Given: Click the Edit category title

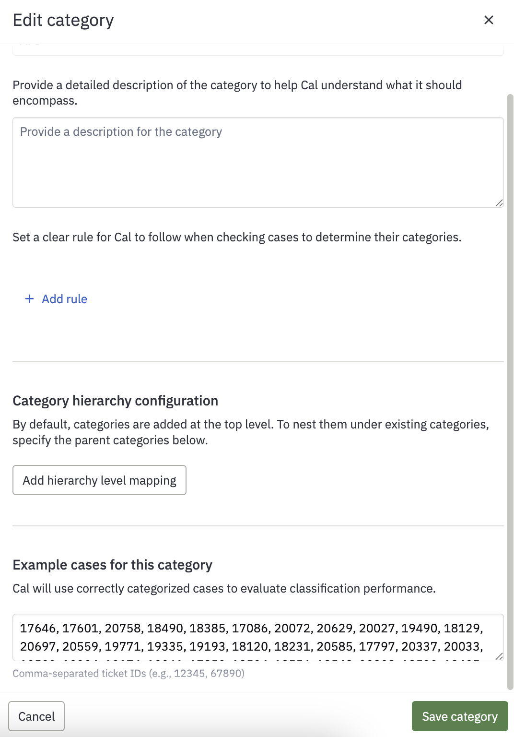Looking at the screenshot, I should click(x=63, y=20).
